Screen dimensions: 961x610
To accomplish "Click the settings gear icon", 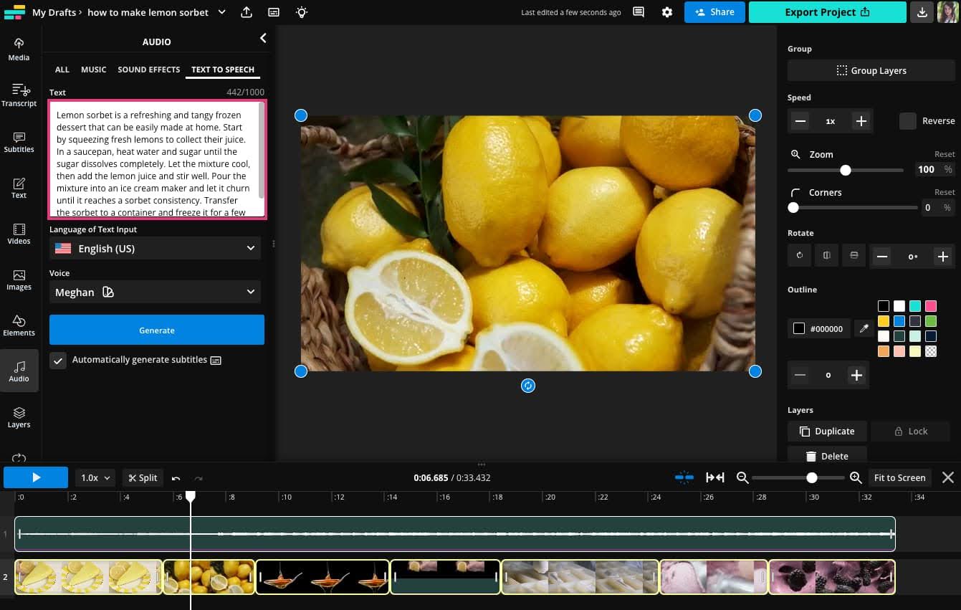I will tap(667, 12).
